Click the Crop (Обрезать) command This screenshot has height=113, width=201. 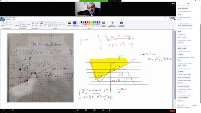click(23, 22)
